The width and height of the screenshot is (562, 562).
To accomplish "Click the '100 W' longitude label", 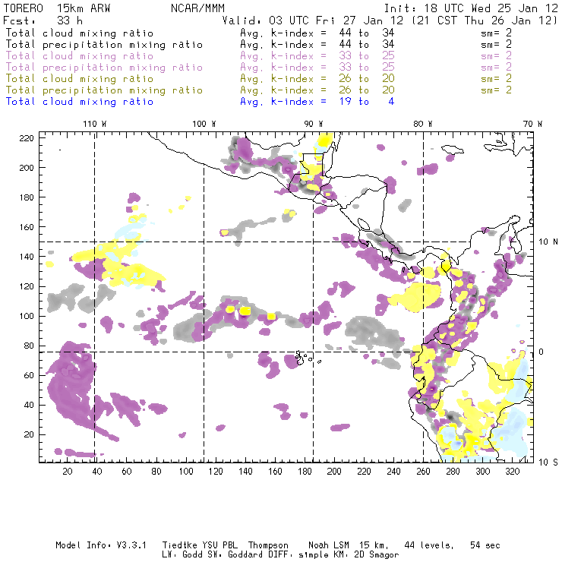I will (204, 124).
